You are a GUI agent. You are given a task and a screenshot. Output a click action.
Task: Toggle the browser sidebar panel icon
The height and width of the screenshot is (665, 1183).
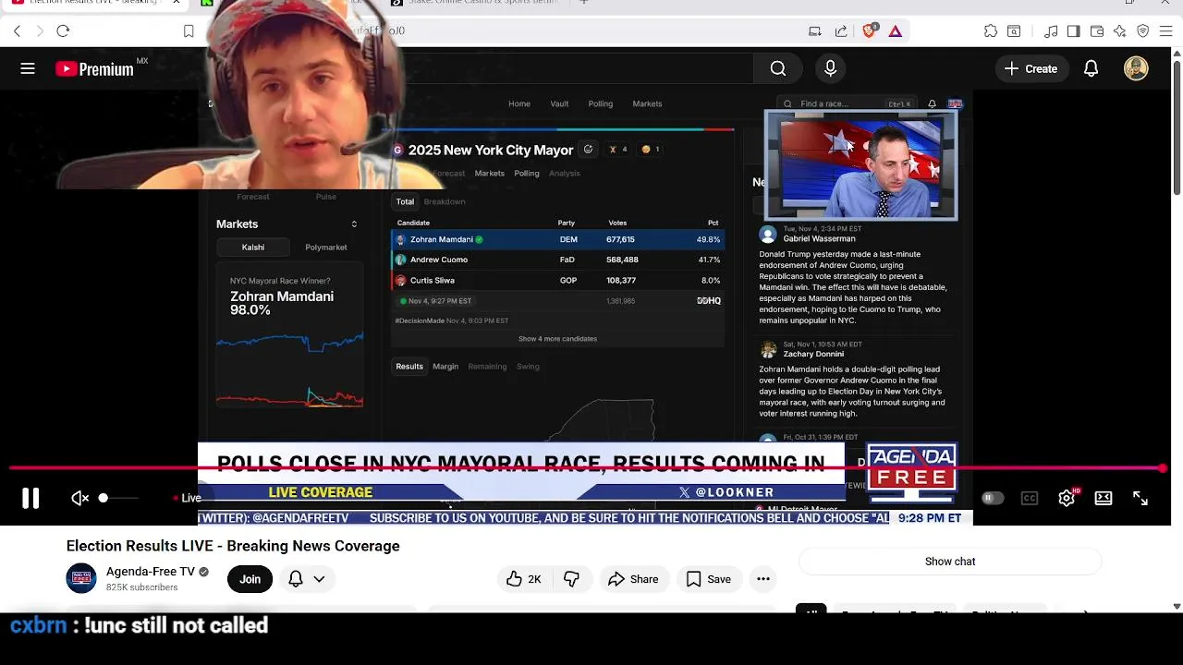(1073, 31)
